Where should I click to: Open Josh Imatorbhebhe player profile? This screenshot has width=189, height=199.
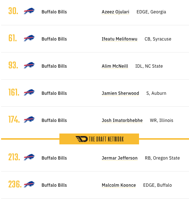[122, 120]
